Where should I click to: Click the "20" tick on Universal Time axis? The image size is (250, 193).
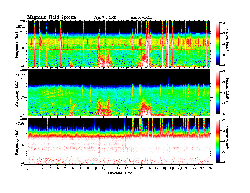180,168
